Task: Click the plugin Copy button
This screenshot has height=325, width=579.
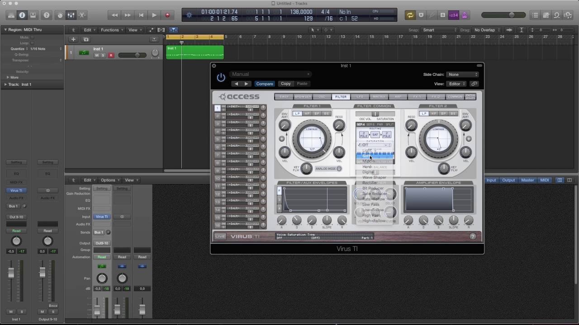Action: [286, 84]
